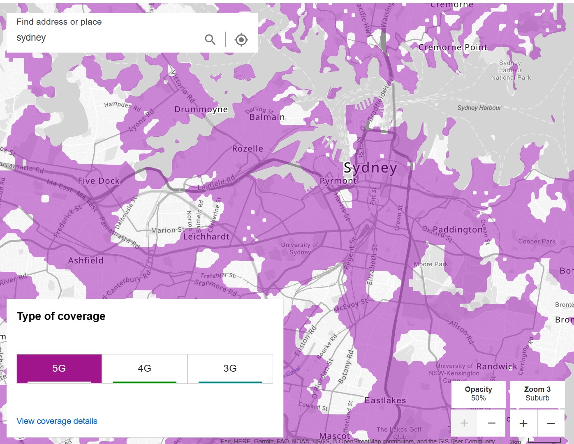
Task: Click the Opacity 50% indicator box
Action: (478, 393)
